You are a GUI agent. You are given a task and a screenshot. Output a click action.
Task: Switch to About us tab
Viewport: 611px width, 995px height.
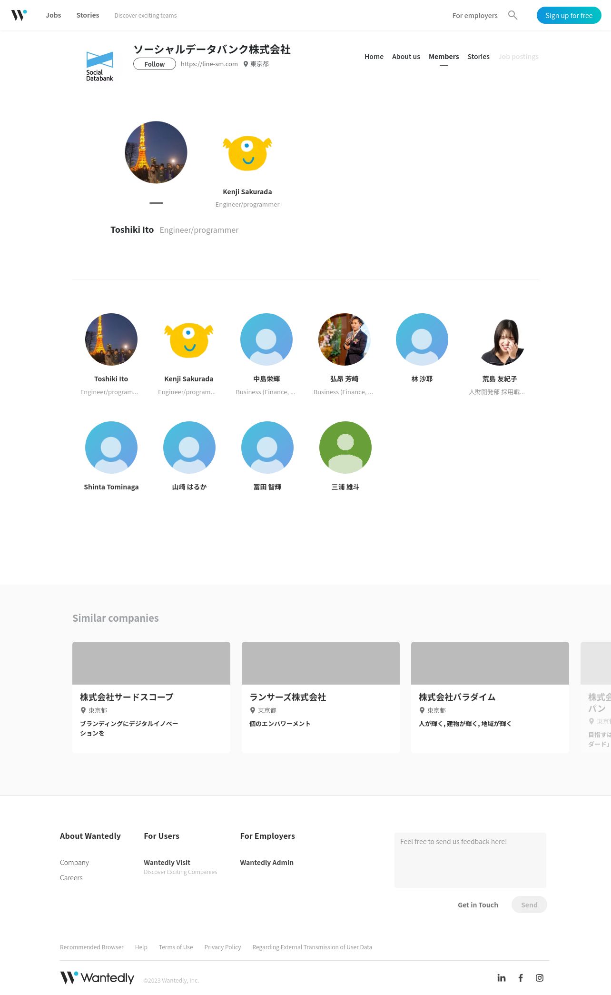click(x=406, y=57)
